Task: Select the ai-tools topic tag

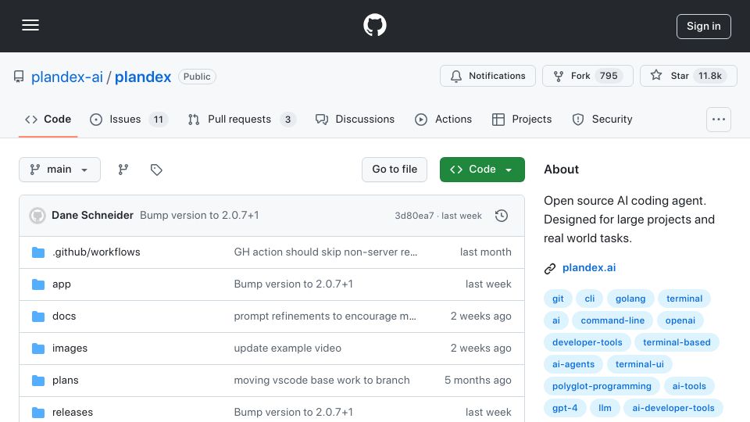Action: pos(689,387)
